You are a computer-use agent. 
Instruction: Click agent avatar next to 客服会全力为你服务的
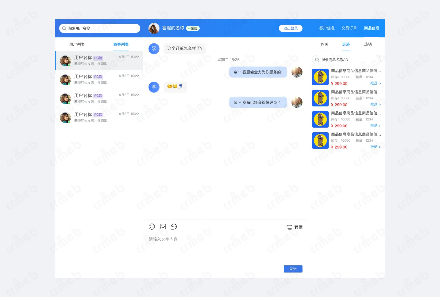point(297,72)
